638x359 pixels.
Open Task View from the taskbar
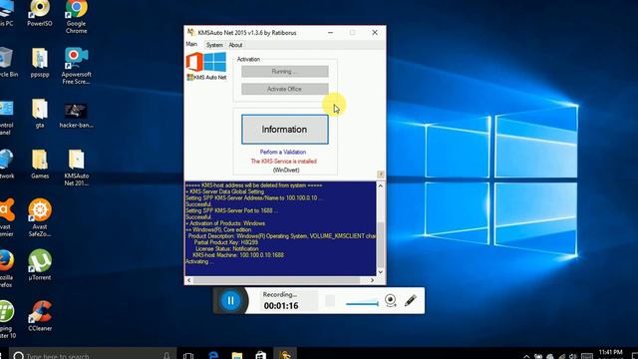pyautogui.click(x=188, y=355)
